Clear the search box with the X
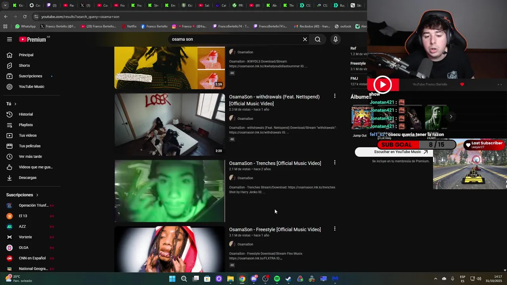 [x=305, y=39]
